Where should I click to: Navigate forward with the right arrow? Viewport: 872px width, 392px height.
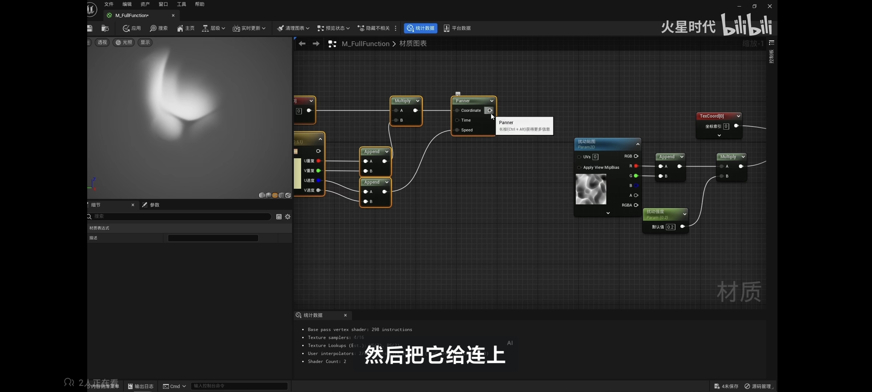coord(316,44)
